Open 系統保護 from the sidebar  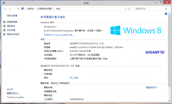click(11, 30)
